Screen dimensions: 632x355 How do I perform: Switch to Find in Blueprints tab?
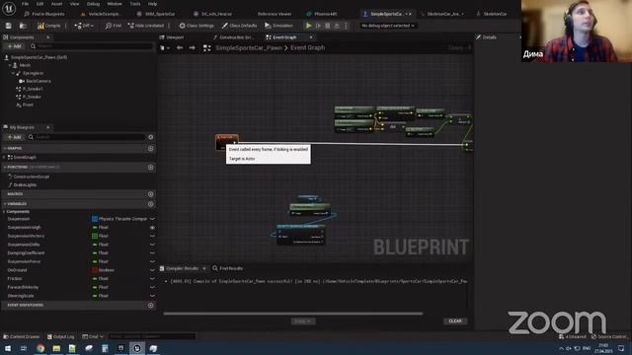tap(44, 14)
